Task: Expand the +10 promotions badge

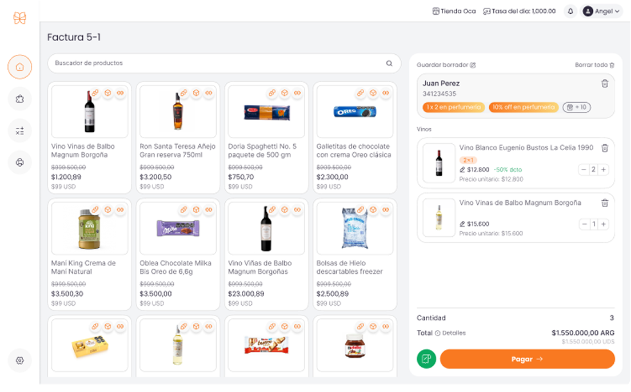Action: [x=577, y=107]
